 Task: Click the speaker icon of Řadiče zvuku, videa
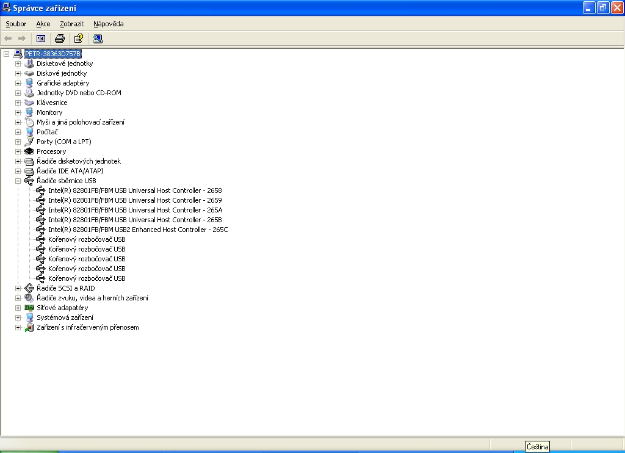pyautogui.click(x=29, y=298)
